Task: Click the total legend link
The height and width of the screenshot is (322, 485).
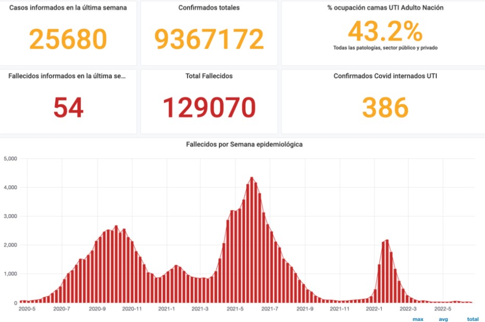Action: click(x=472, y=319)
